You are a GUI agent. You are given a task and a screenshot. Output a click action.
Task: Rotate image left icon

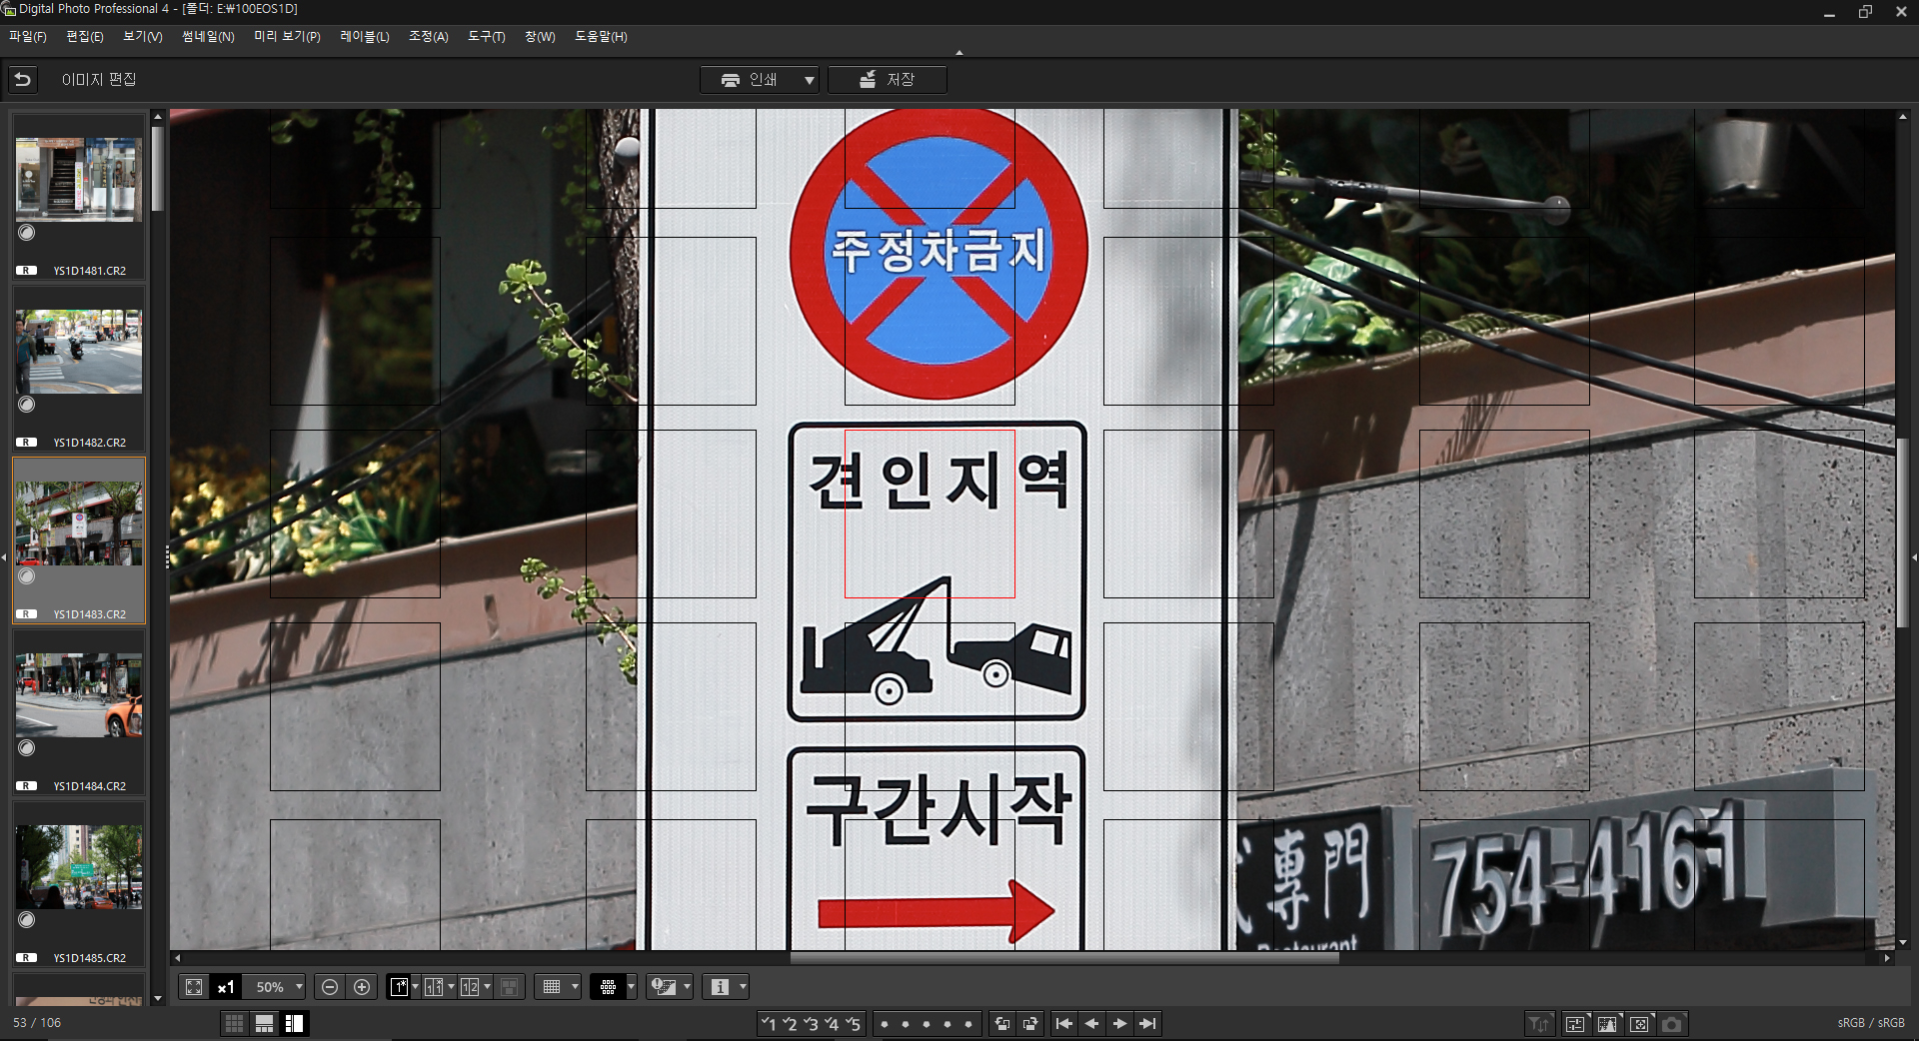click(x=1002, y=1023)
